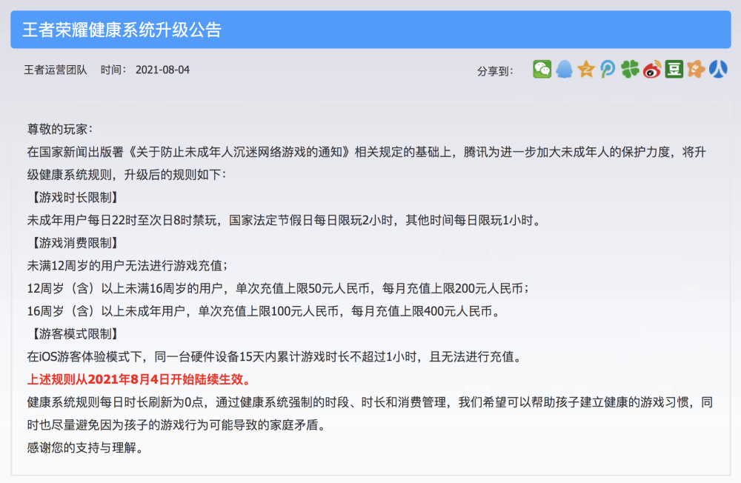Click the heading 【游客模式限制】

(x=74, y=334)
